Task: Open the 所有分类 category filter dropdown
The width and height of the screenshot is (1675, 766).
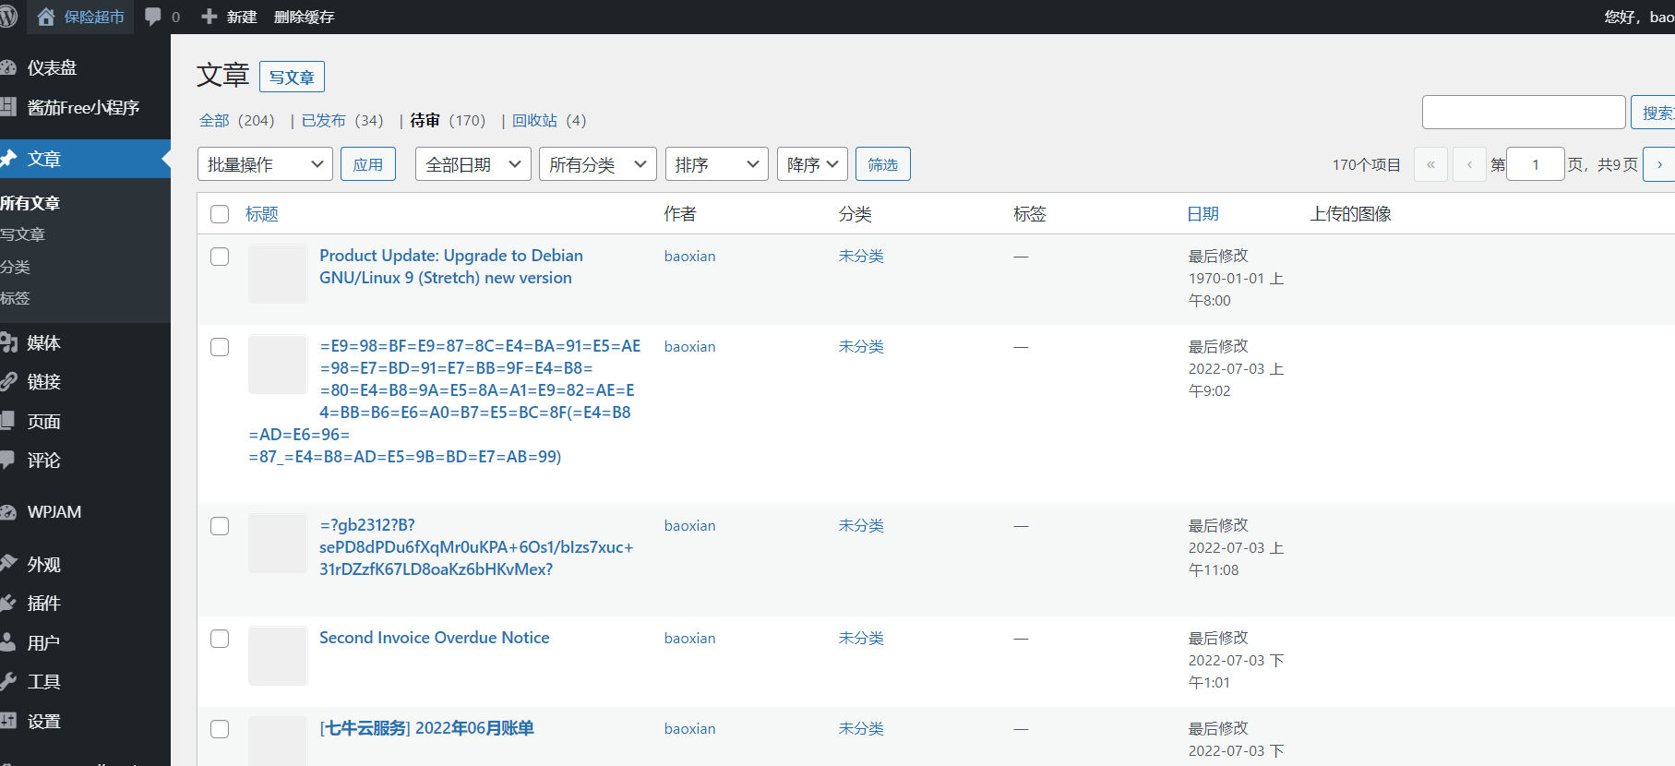Action: click(597, 164)
